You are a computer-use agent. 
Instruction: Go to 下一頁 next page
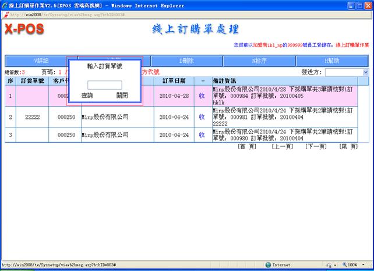[x=316, y=147]
